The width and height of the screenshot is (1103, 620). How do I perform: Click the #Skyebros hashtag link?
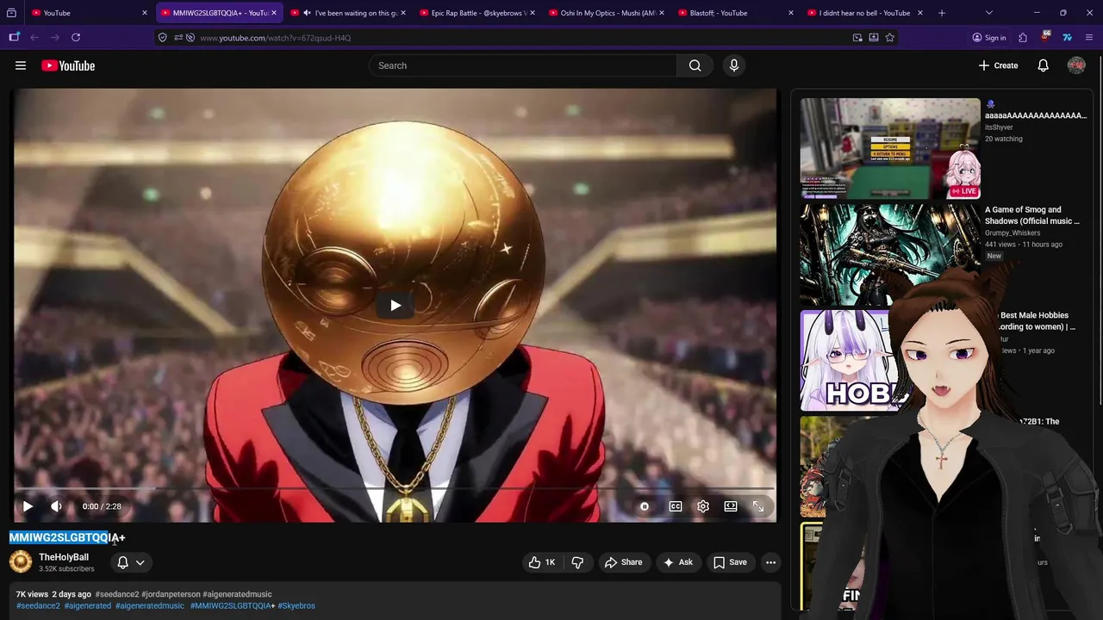[296, 606]
